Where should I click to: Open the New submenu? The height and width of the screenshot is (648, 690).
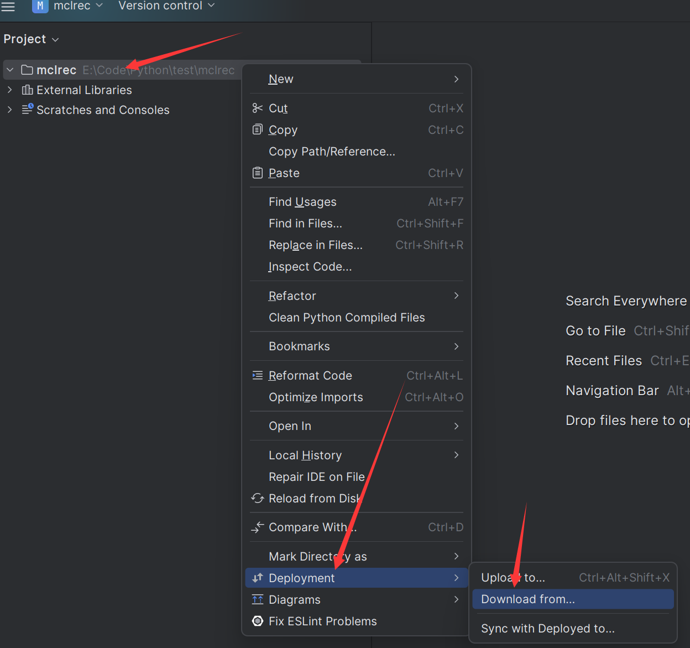click(357, 79)
